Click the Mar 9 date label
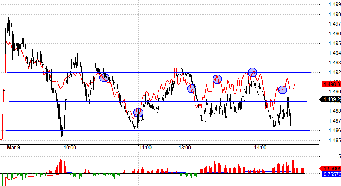Image resolution: width=341 pixels, height=186 pixels. click(14, 148)
